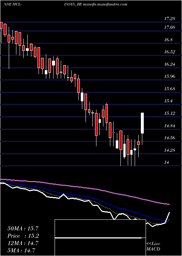The width and height of the screenshot is (182, 256).
Task: Click the 17.08 price axis label
Action: (x=170, y=27)
